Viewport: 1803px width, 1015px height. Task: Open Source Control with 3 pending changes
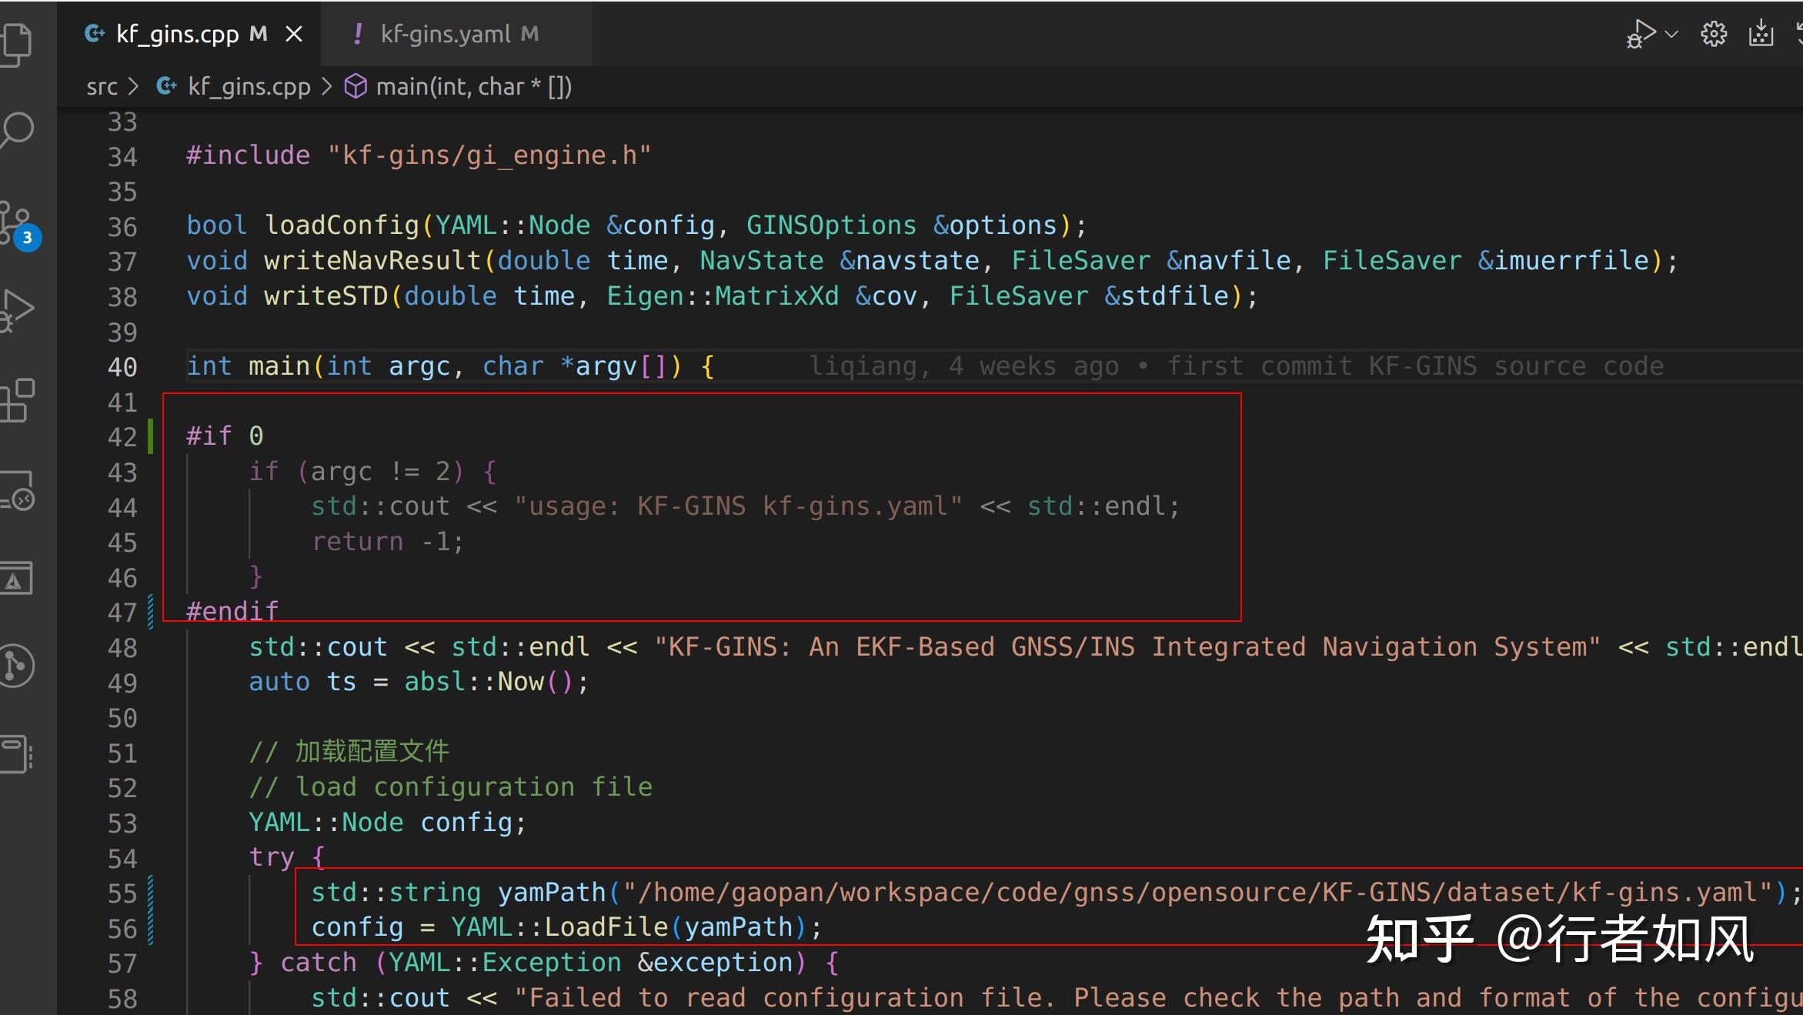pos(17,223)
